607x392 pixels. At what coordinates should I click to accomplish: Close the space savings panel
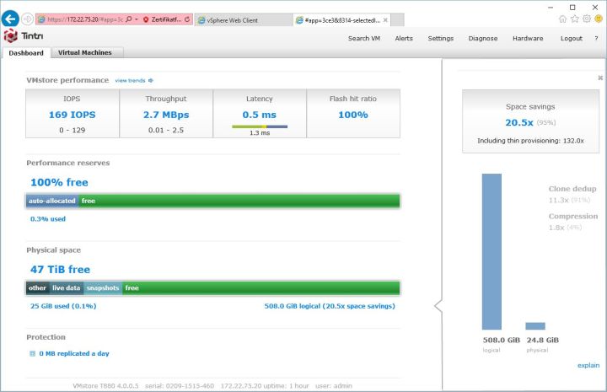[x=599, y=80]
